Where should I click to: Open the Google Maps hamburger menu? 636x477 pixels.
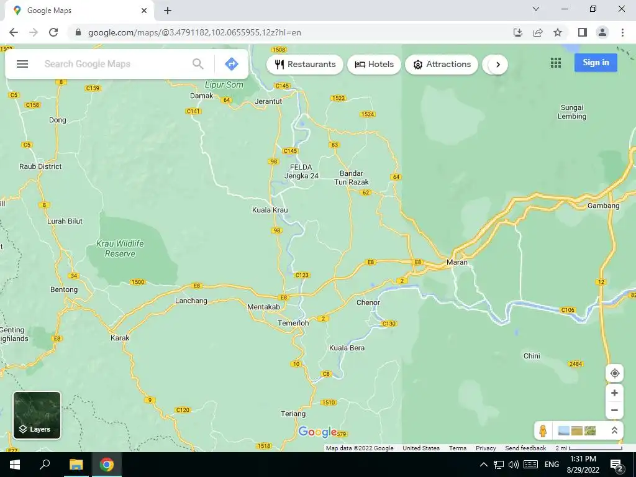22,64
